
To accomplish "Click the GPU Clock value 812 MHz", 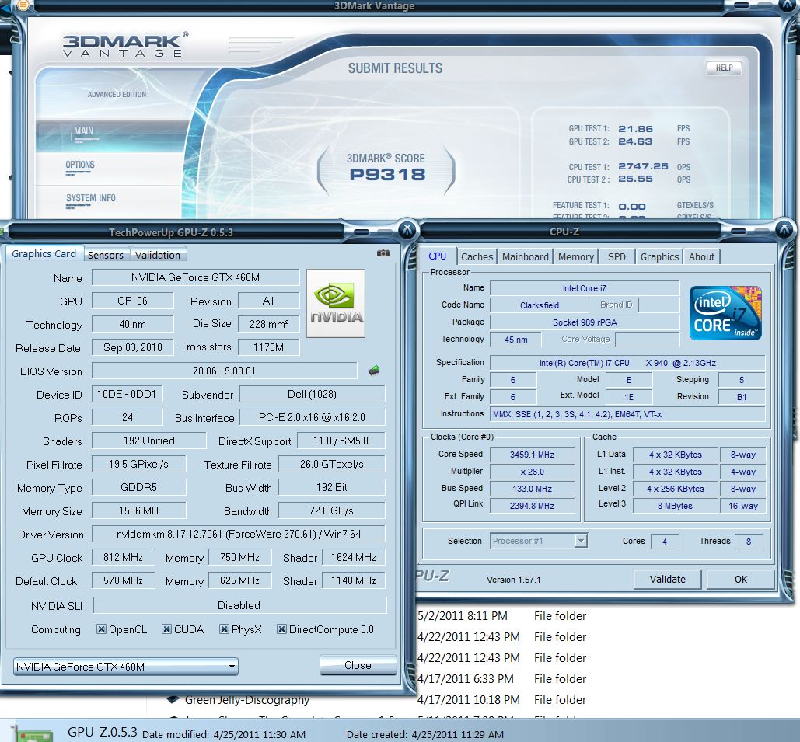I will (x=123, y=557).
